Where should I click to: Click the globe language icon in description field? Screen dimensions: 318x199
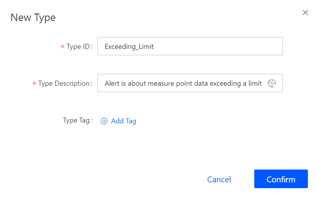coord(272,83)
